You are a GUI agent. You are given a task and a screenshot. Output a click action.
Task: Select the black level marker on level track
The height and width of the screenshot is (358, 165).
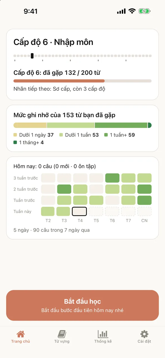coord(32,56)
